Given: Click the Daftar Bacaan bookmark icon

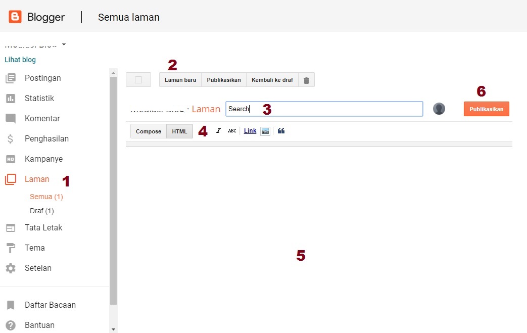Looking at the screenshot, I should [11, 305].
